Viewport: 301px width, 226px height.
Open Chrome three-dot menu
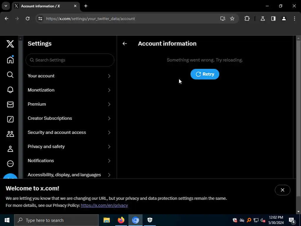295,19
